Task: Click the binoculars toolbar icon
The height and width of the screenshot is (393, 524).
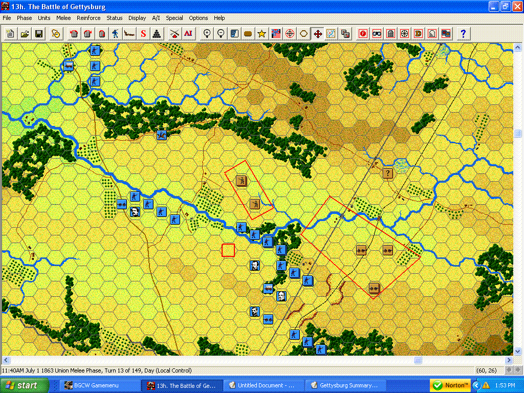Action: (377, 33)
